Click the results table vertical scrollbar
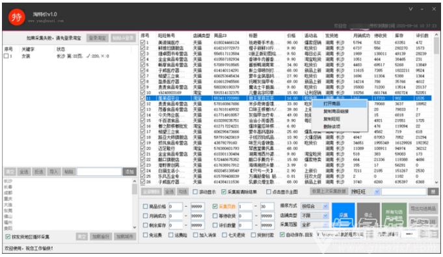Viewport: 443px width, 257px height. pyautogui.click(x=436, y=109)
